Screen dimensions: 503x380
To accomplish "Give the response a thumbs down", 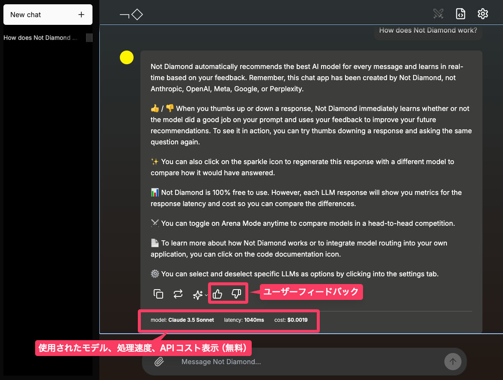I will 236,294.
